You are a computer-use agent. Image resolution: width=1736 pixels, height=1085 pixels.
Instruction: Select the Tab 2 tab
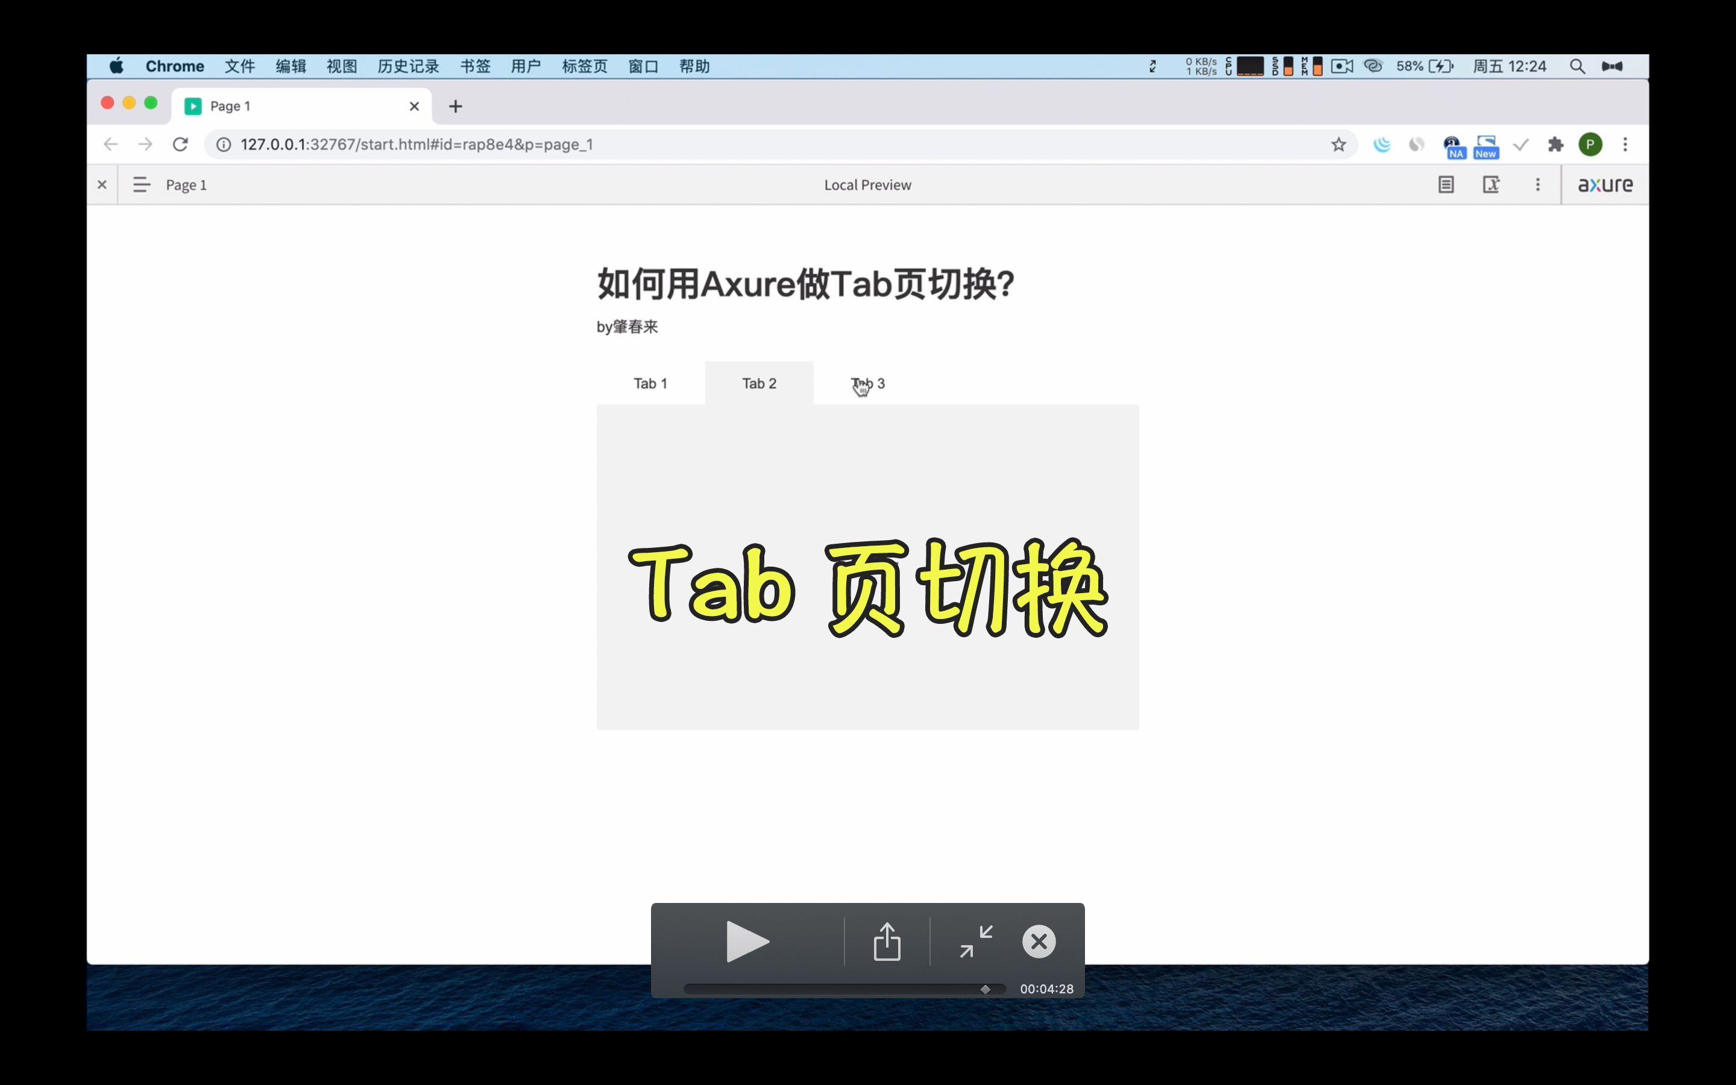click(759, 383)
